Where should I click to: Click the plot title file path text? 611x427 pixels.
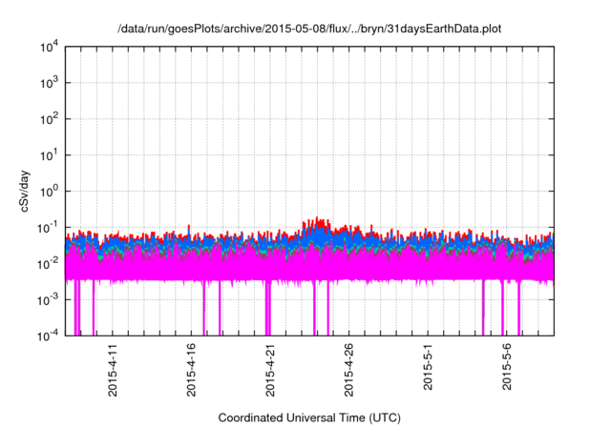(309, 29)
